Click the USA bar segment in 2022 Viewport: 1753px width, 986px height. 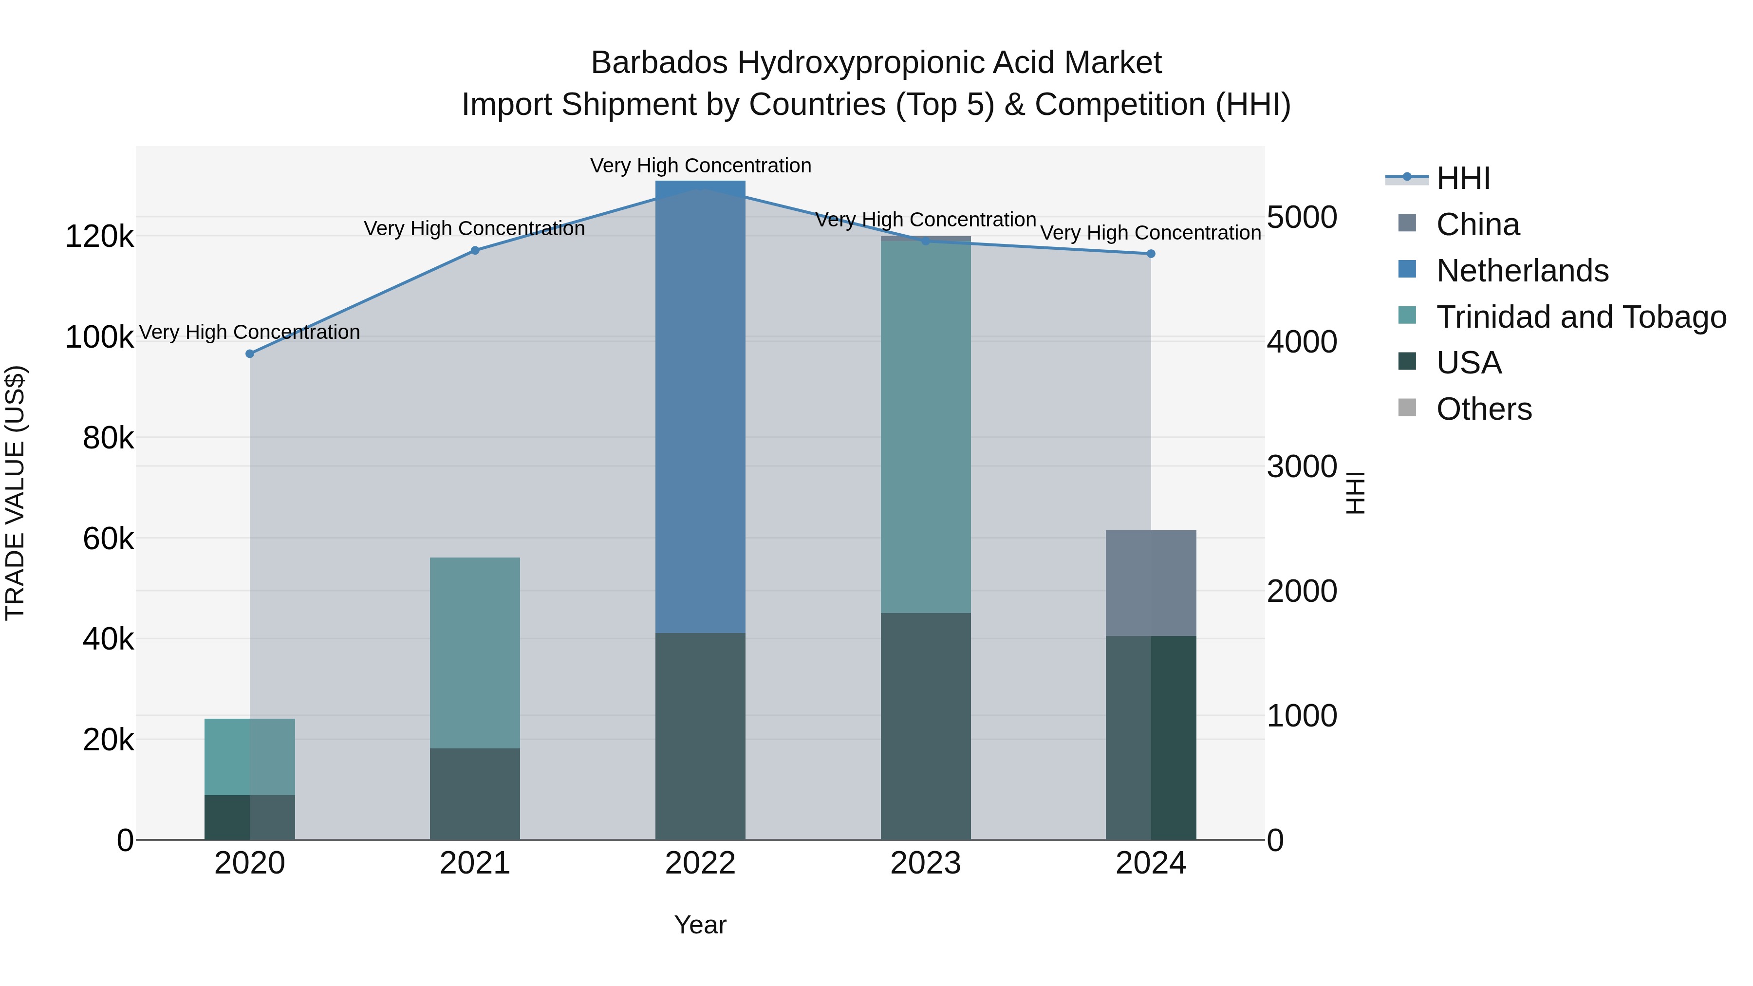click(x=700, y=736)
